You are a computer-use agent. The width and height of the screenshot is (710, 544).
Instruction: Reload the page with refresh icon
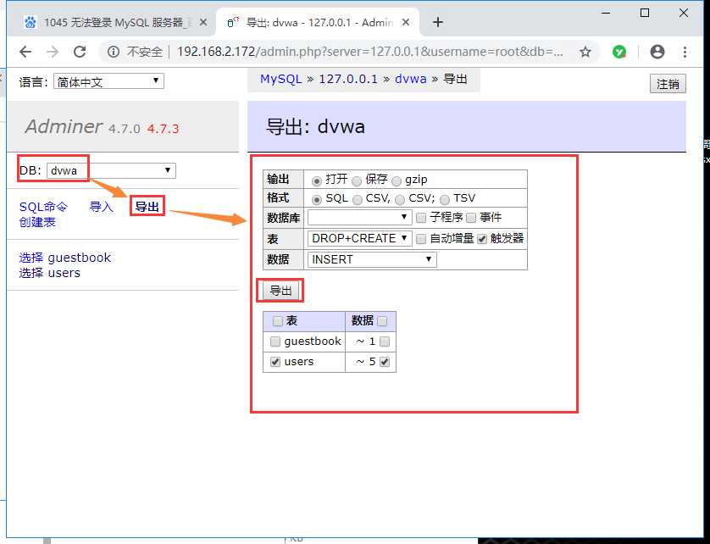tap(80, 52)
